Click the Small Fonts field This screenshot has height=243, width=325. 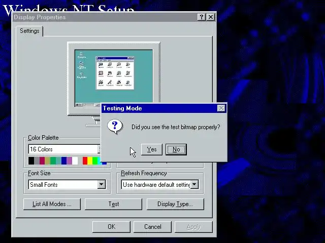click(x=63, y=184)
